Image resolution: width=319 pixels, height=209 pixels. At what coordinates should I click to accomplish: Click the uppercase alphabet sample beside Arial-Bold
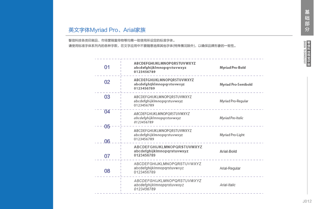[x=168, y=147]
